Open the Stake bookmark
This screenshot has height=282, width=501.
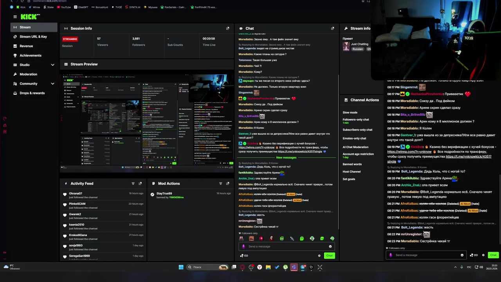point(48,7)
